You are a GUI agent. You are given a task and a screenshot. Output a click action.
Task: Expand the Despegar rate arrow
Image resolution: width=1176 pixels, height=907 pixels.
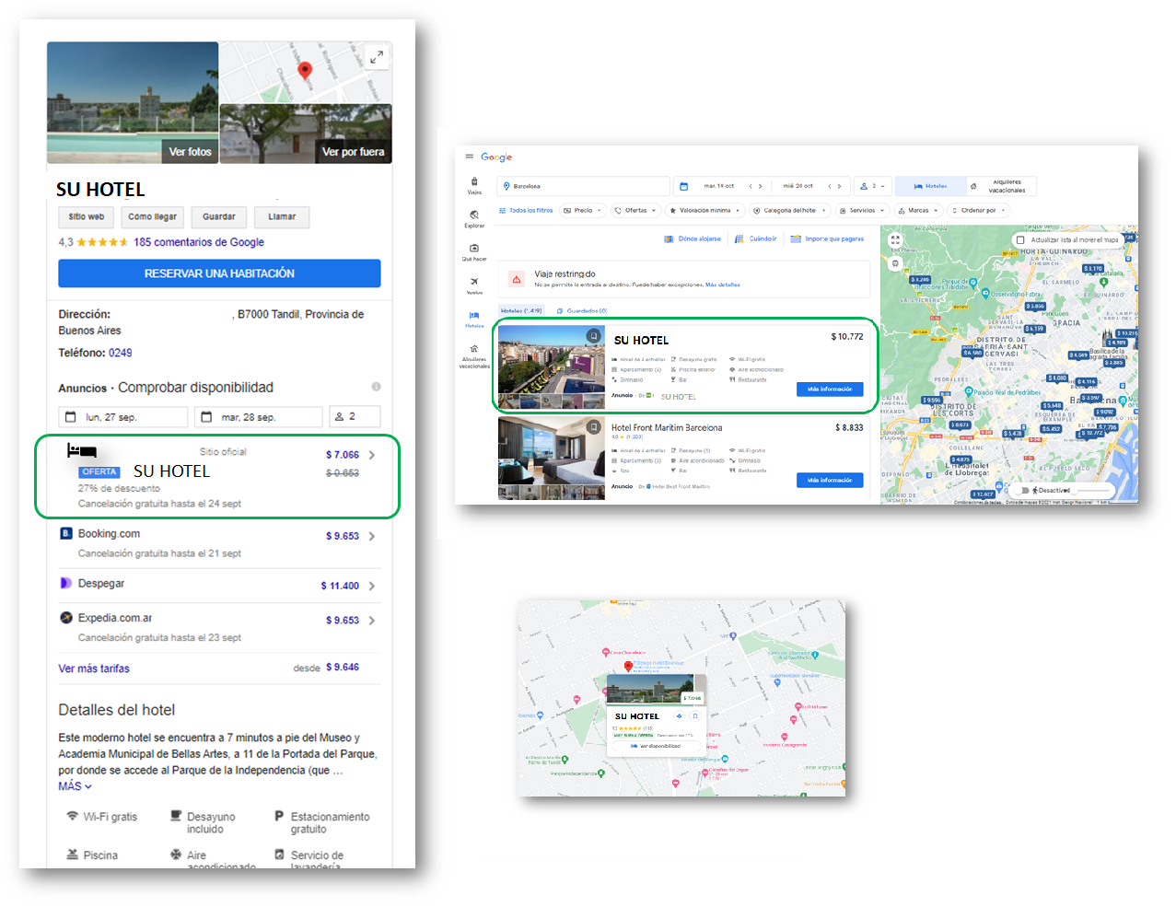372,586
